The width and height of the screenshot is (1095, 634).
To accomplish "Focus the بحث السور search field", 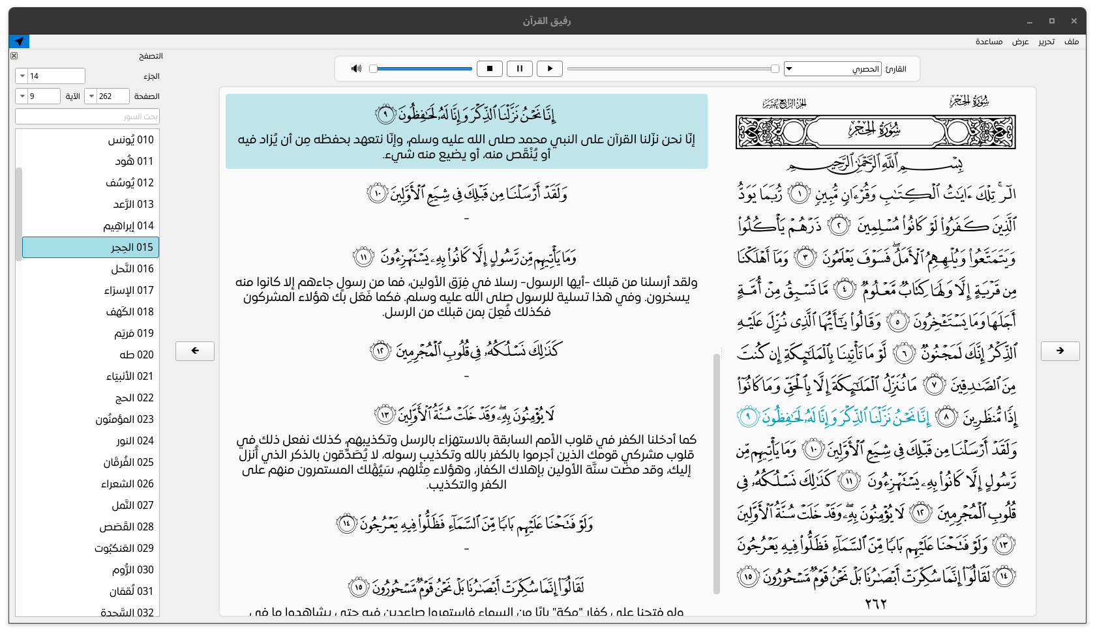I will [x=87, y=117].
